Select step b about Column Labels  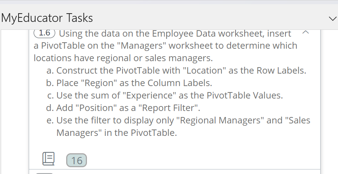[x=134, y=83]
